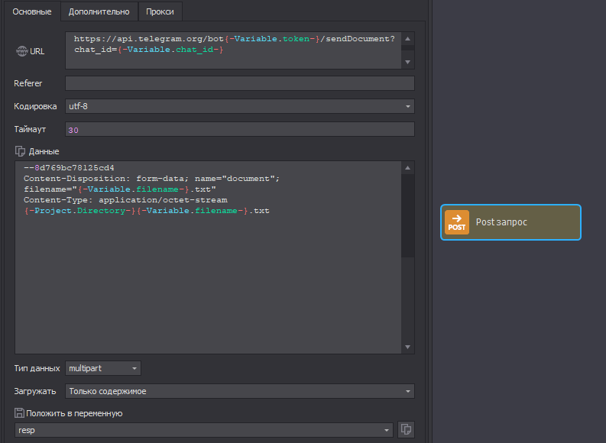
Task: Click the URL field's scroll down arrow
Action: 408,62
